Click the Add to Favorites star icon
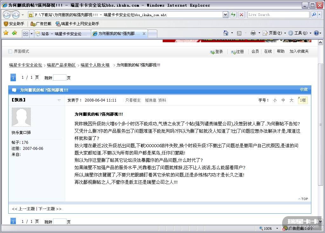This screenshot has width=325, height=233. [15, 33]
